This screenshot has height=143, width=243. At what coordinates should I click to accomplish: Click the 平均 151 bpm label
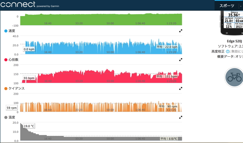point(167,76)
